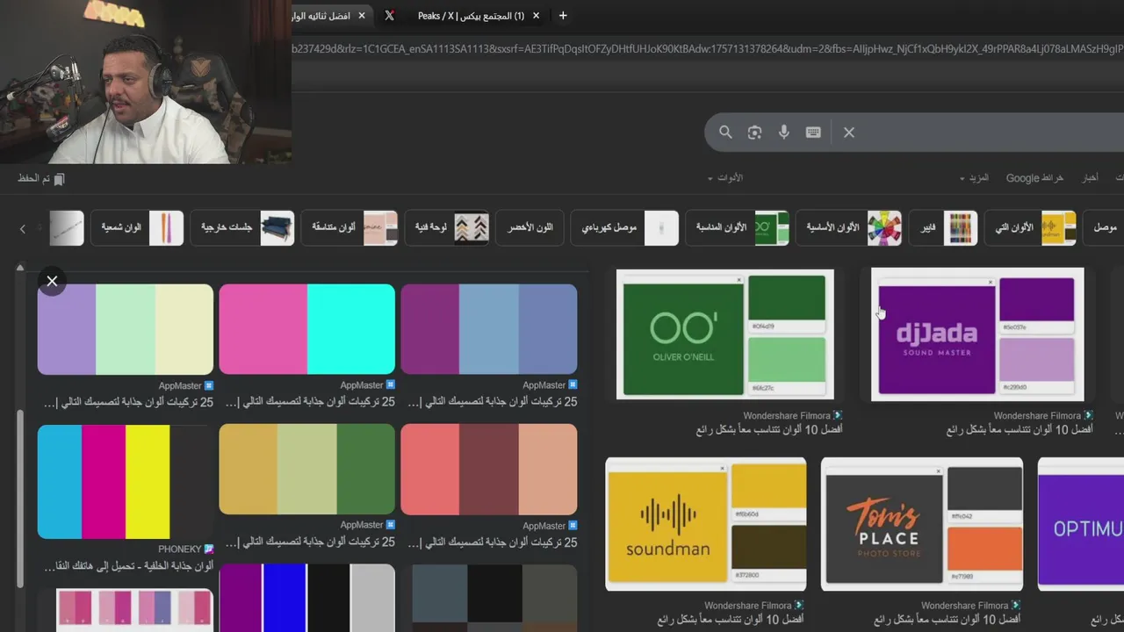Click ألوان جذابة الخلفية PHONEKY result title
The image size is (1124, 632).
(x=128, y=567)
